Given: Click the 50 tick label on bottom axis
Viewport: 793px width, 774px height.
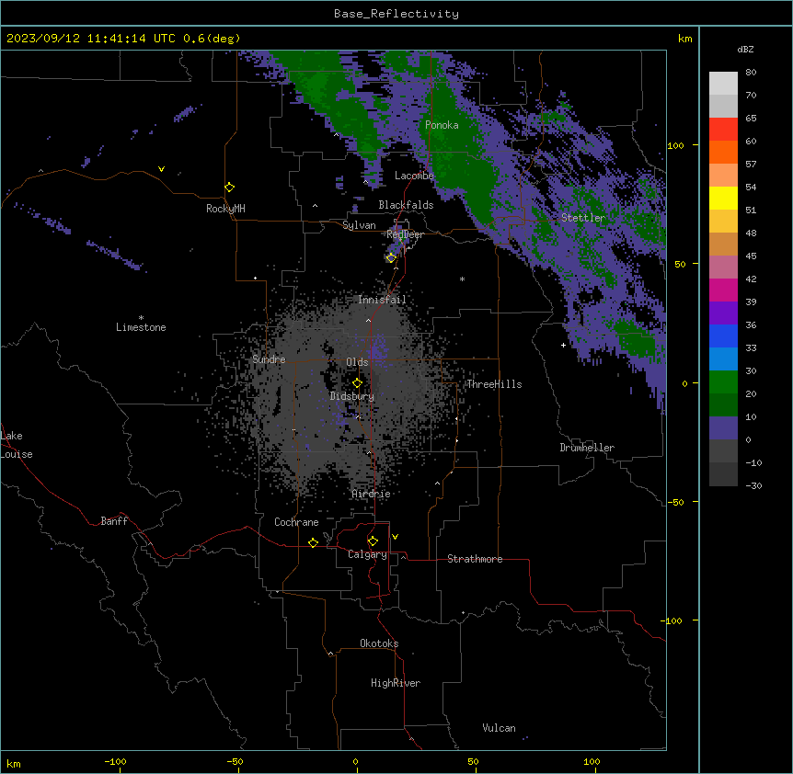Looking at the screenshot, I should (x=473, y=761).
